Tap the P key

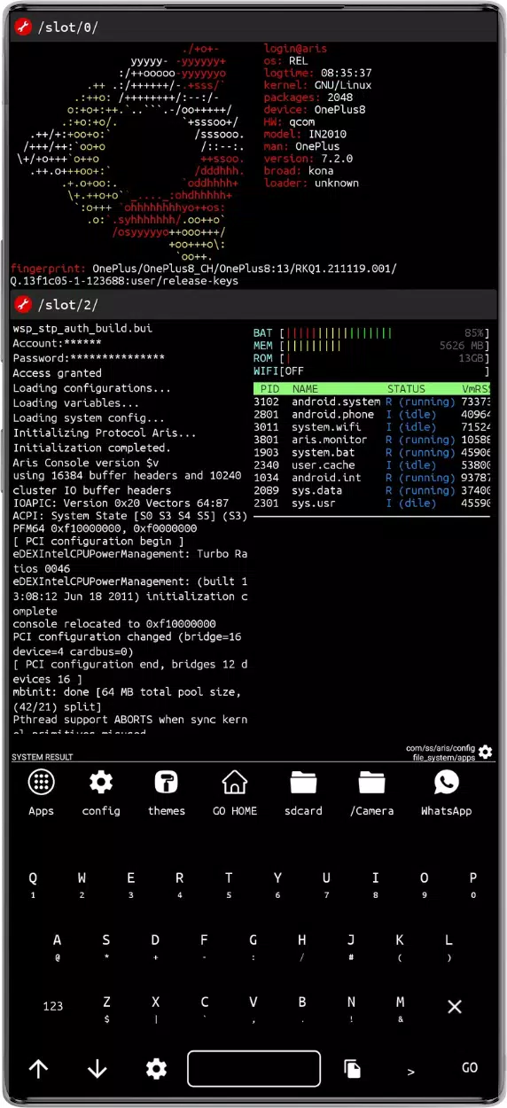(x=473, y=884)
